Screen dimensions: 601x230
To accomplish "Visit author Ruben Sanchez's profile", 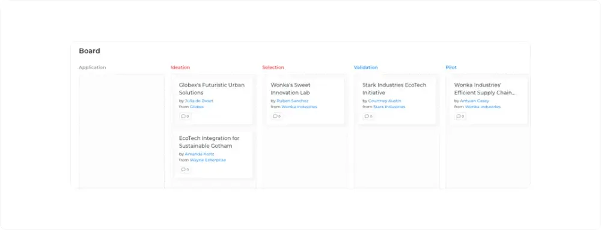I will tap(293, 101).
